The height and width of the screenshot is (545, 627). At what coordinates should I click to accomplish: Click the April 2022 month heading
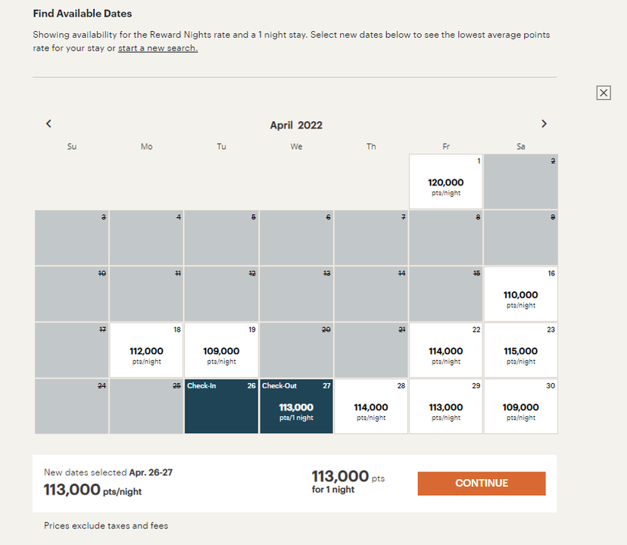[x=296, y=125]
